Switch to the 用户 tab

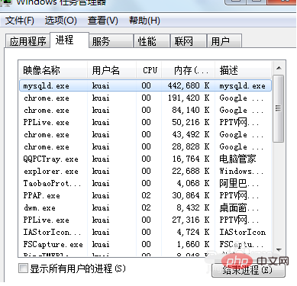click(224, 41)
